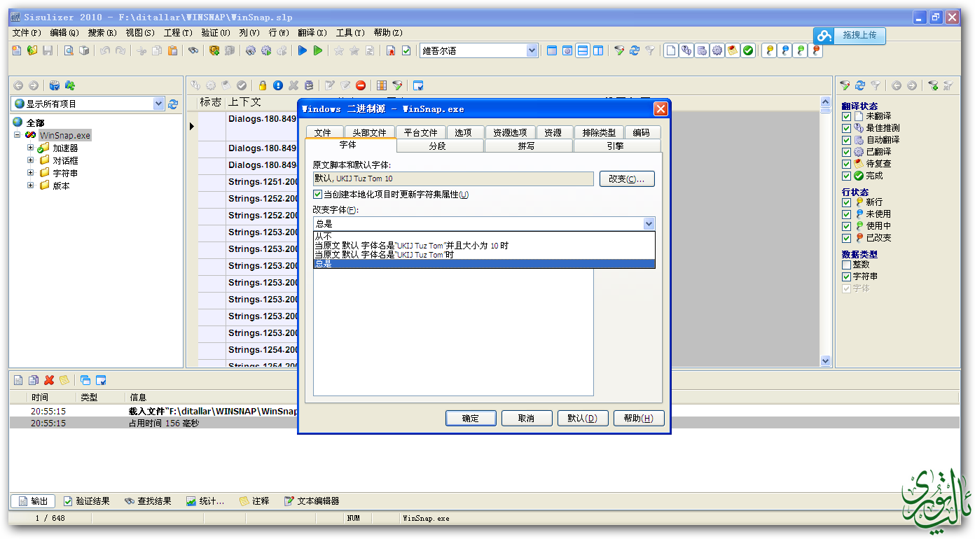
Task: Click the grid scrollbar down arrow
Action: (825, 360)
